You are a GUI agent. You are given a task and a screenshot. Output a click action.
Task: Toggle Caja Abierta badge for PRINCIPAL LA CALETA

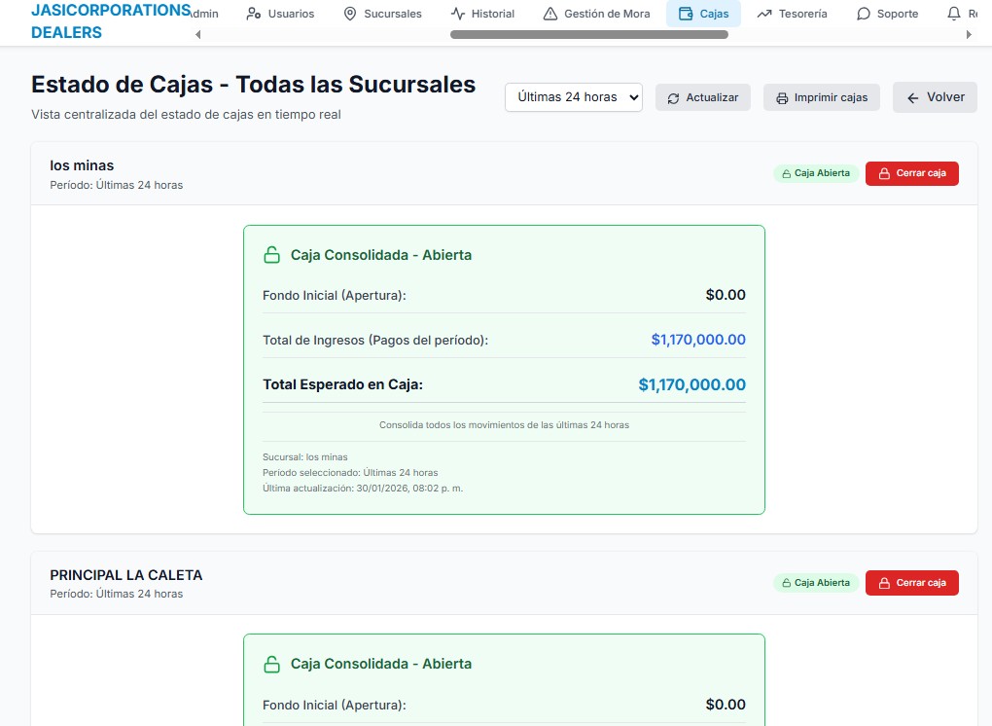coord(816,582)
